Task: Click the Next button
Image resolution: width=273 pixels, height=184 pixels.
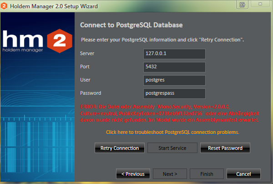Action: point(170,174)
